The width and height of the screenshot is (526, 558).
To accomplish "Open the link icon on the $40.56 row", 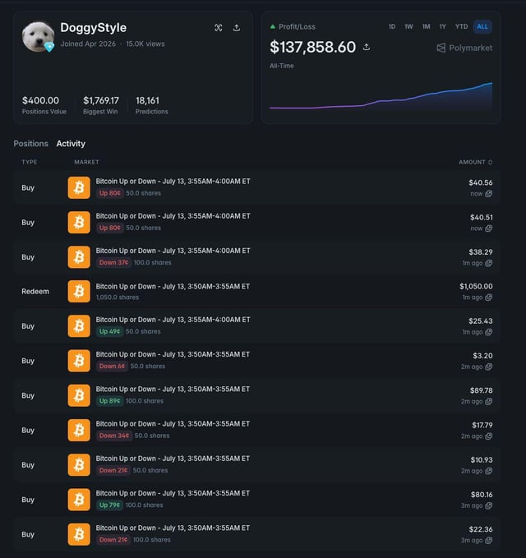I will [489, 194].
